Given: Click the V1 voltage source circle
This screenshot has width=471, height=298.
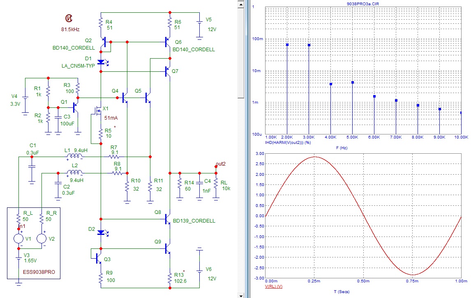Looking at the screenshot, I should coord(18,238).
